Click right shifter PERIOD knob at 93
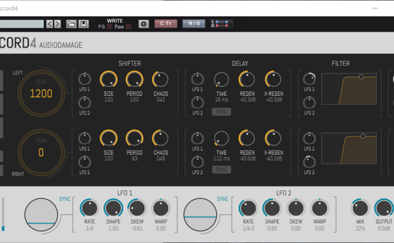 coord(134,138)
